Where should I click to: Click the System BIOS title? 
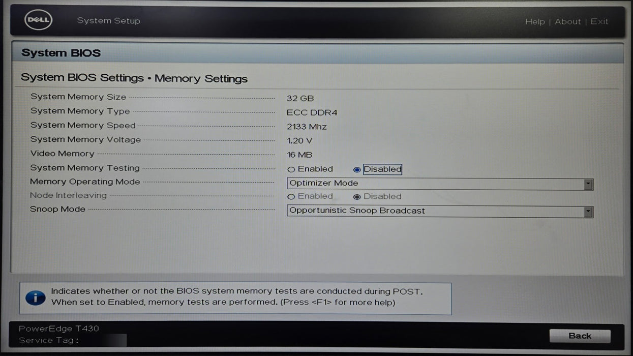click(61, 53)
